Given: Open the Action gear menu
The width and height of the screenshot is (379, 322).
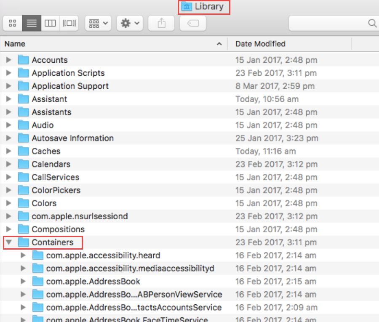Looking at the screenshot, I should pyautogui.click(x=130, y=23).
